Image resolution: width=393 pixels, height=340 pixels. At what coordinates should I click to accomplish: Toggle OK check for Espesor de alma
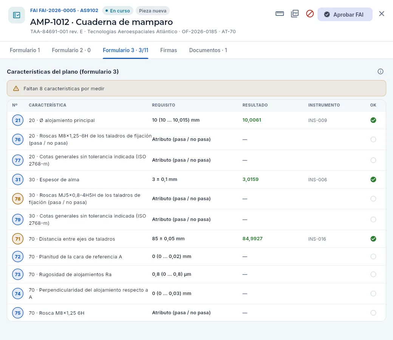[x=373, y=180]
